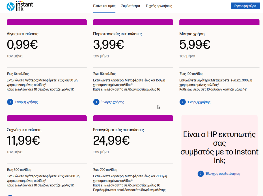Go to the Συχνές ερωτήσεις tab
Image resolution: width=263 pixels, height=196 pixels.
point(159,6)
